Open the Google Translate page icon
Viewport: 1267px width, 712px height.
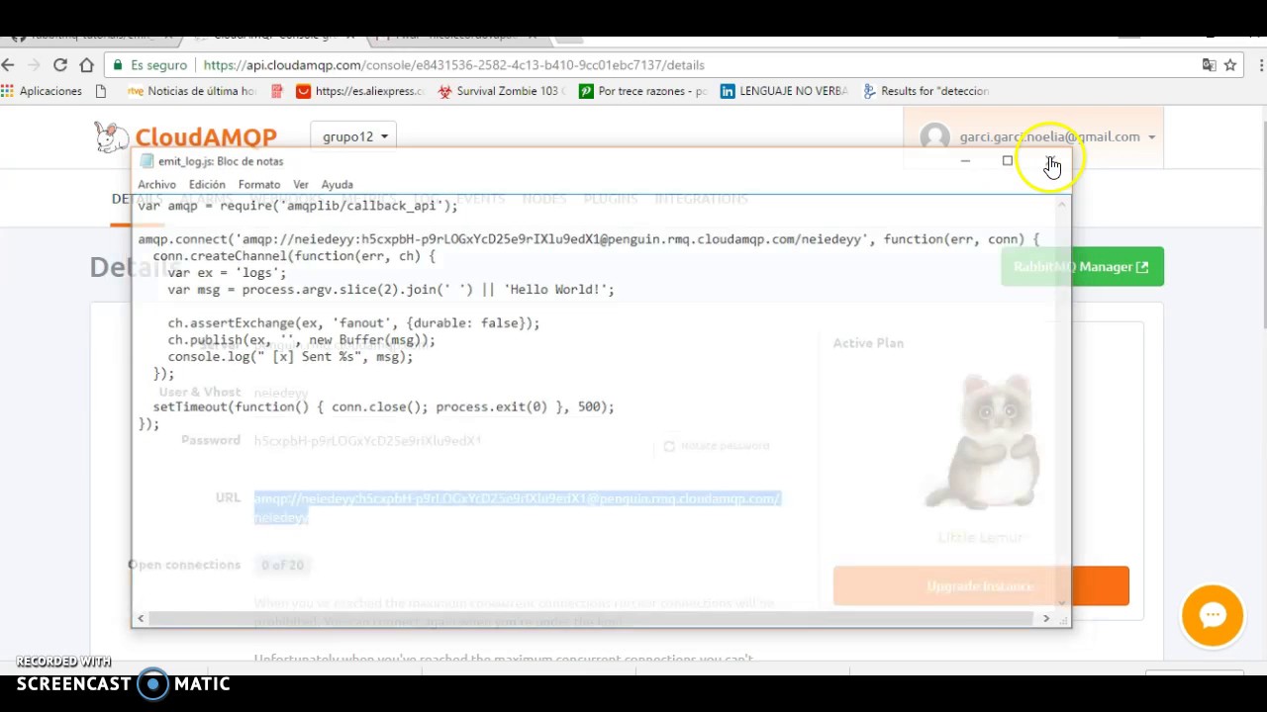click(1209, 65)
